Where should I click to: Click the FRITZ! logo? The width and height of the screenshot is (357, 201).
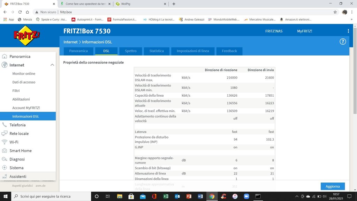26,36
